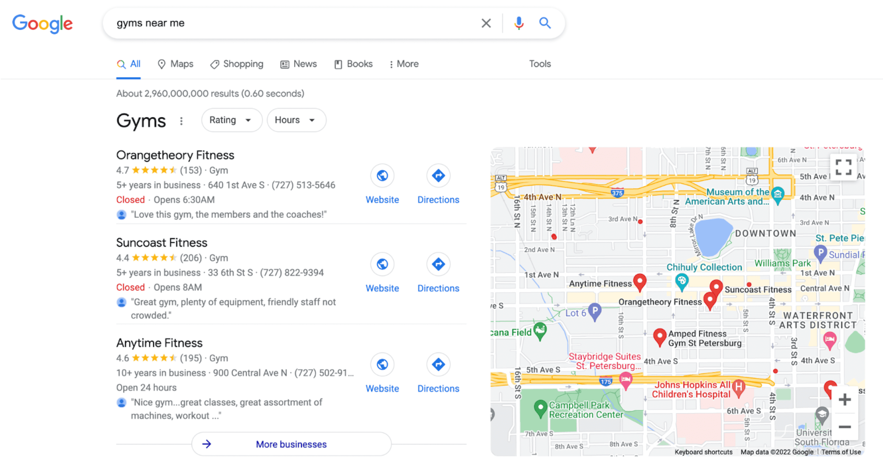883x466 pixels.
Task: Open the Hours filter dropdown
Action: (x=296, y=120)
